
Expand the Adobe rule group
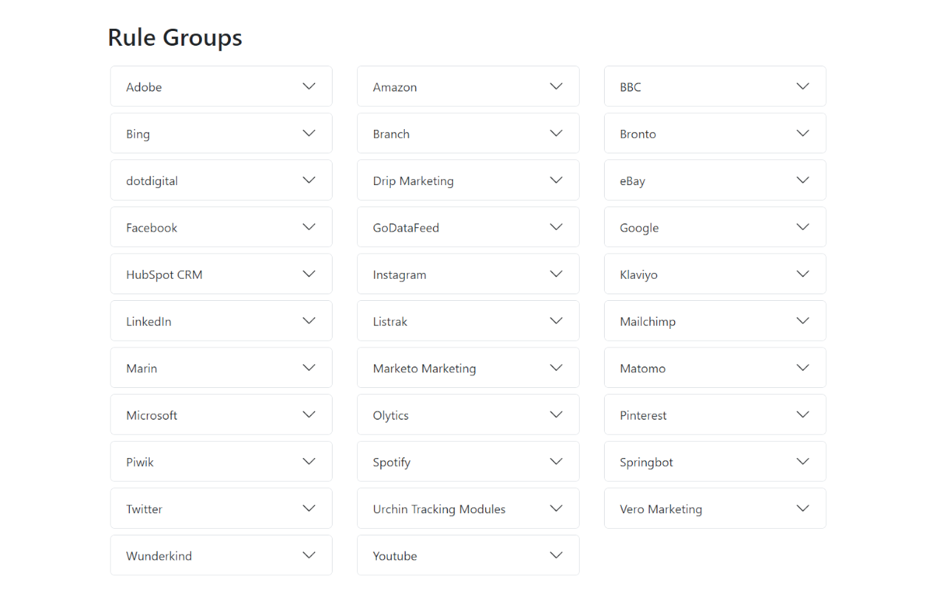pos(309,86)
